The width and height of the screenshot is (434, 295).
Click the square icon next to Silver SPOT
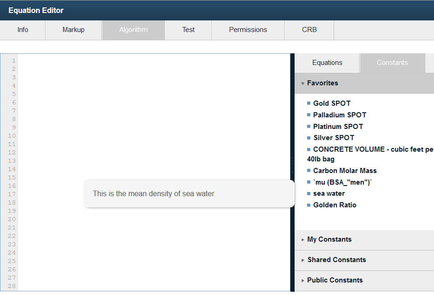pos(309,137)
